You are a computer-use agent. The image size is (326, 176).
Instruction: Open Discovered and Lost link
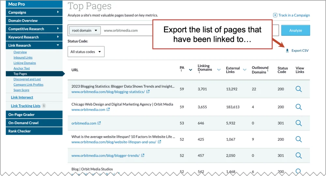[x=27, y=79]
